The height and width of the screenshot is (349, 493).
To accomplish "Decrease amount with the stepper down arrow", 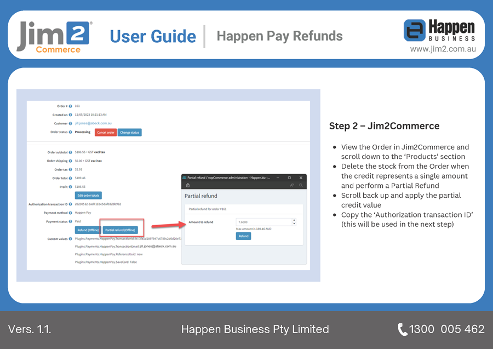I will click(294, 224).
